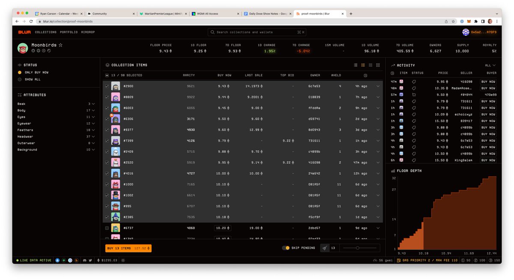
Task: Click the wallet avatar icon
Action: (x=466, y=32)
